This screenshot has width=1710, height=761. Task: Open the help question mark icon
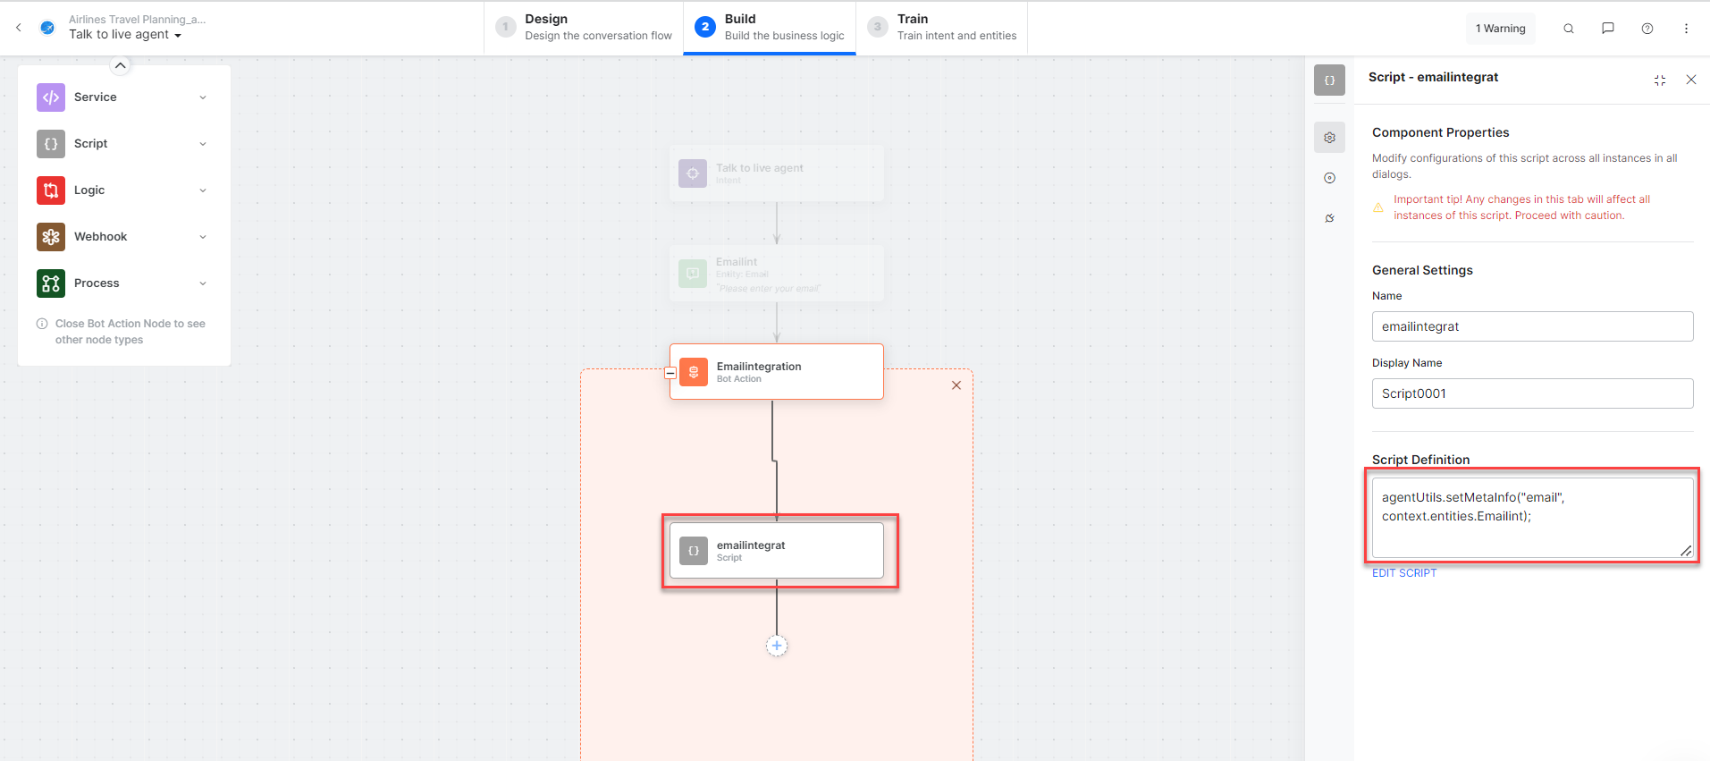[1647, 29]
